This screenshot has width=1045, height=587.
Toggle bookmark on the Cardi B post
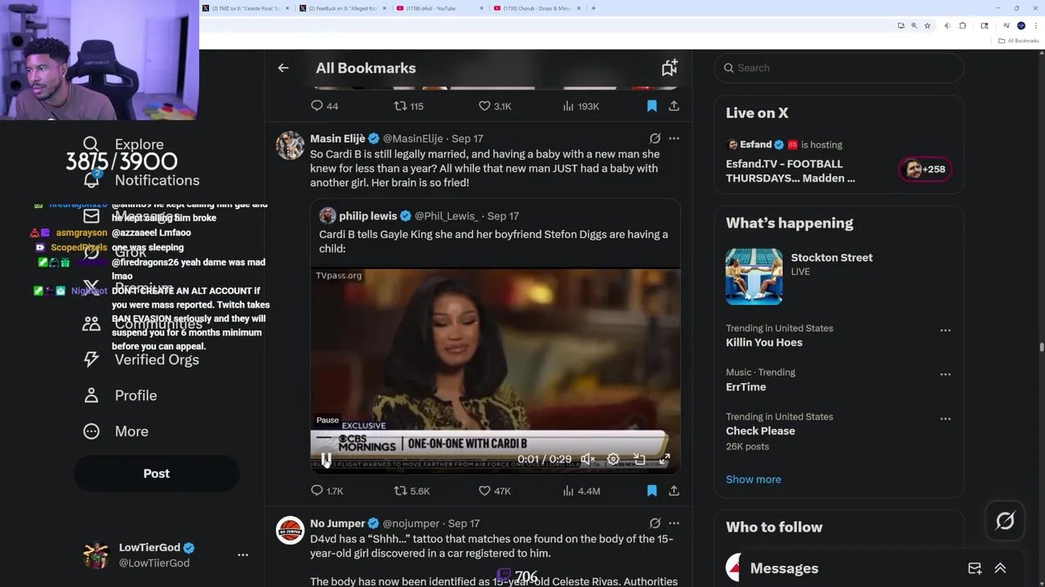651,491
